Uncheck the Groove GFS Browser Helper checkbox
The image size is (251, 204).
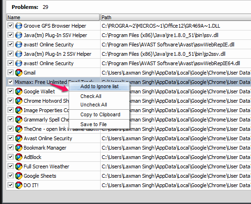coord(10,26)
